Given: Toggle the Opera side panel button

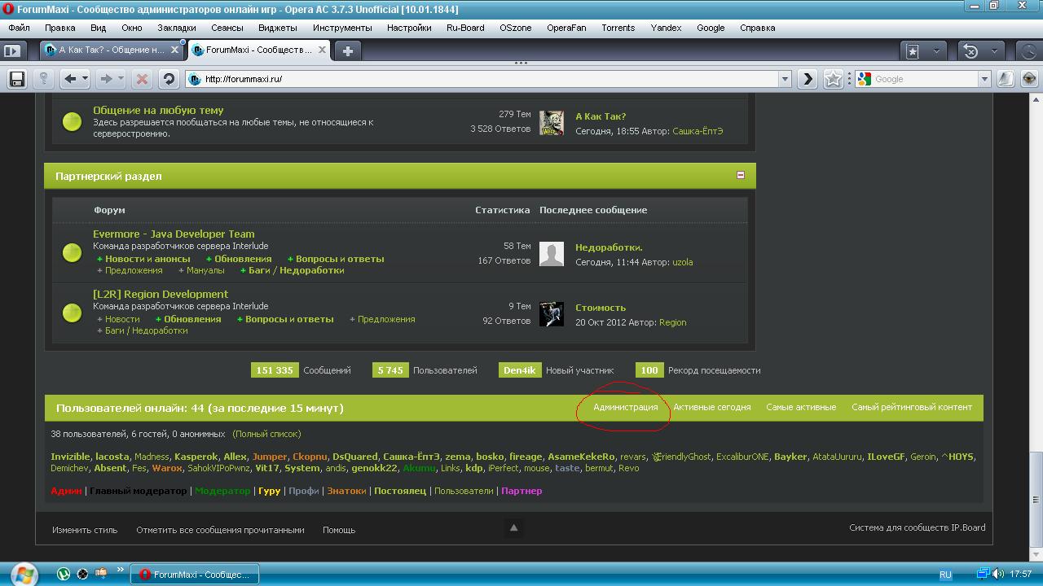Looking at the screenshot, I should (11, 50).
